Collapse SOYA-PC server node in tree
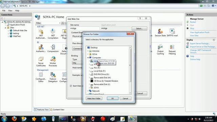217x122 pixels. (2, 22)
